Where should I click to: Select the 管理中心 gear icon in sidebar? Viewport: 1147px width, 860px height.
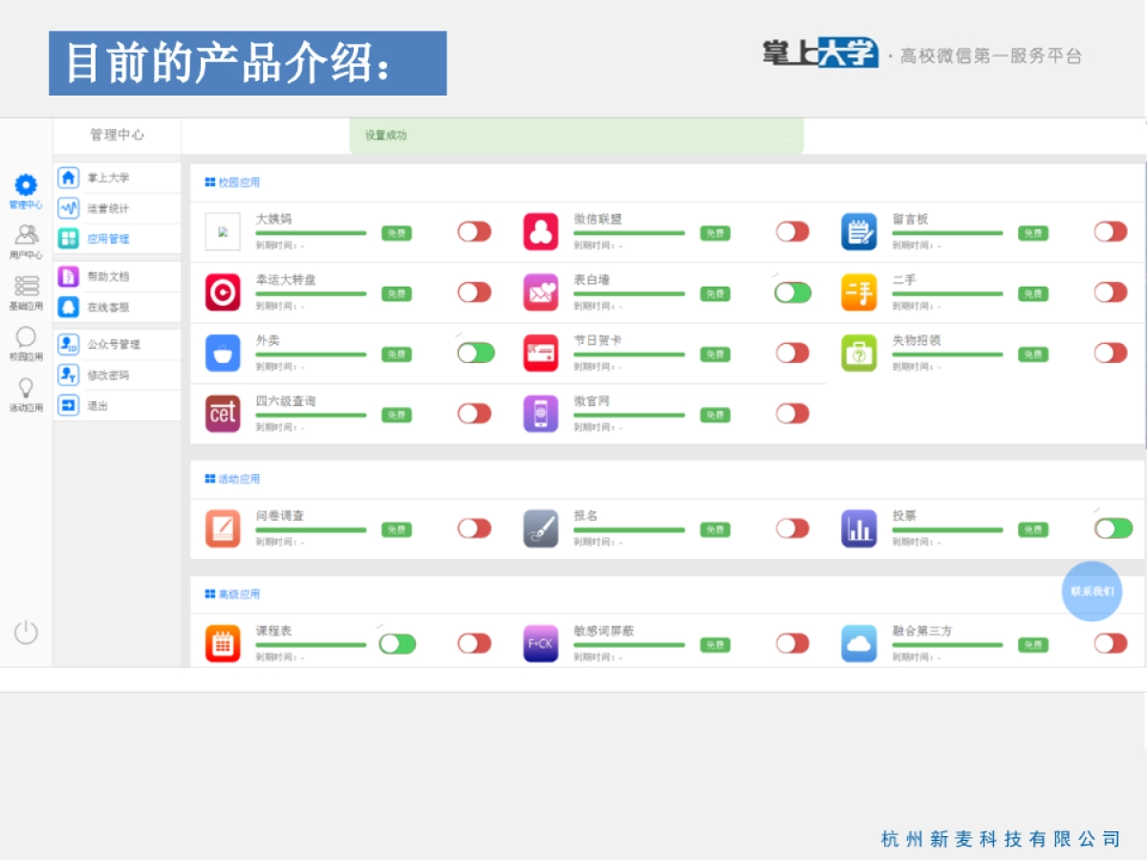tap(26, 184)
